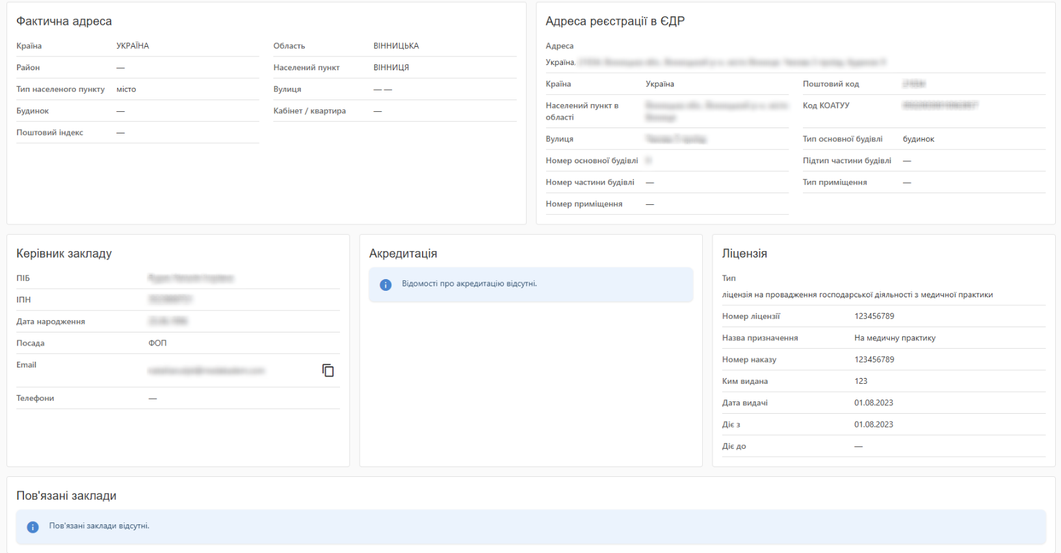Copy the manager's email address
This screenshot has height=553, width=1061.
pos(328,370)
